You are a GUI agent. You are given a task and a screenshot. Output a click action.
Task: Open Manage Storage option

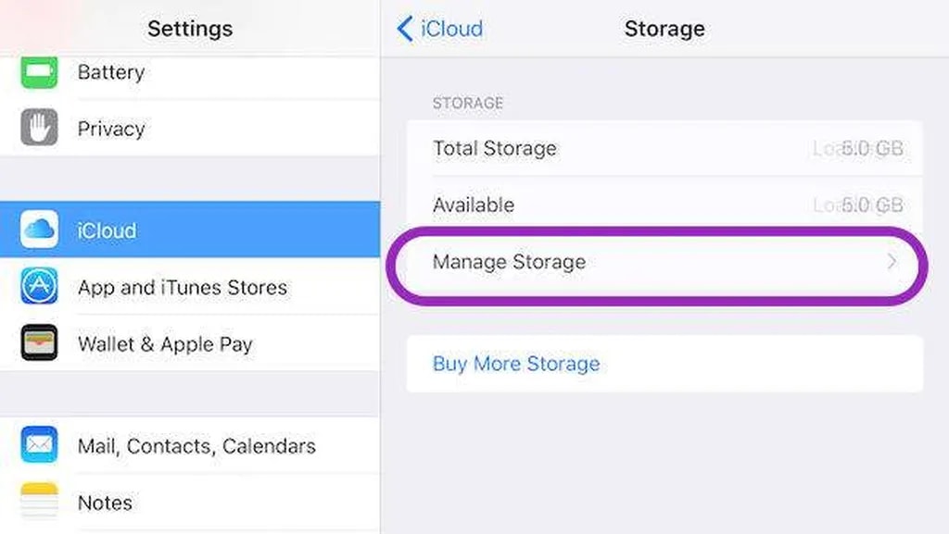509,262
